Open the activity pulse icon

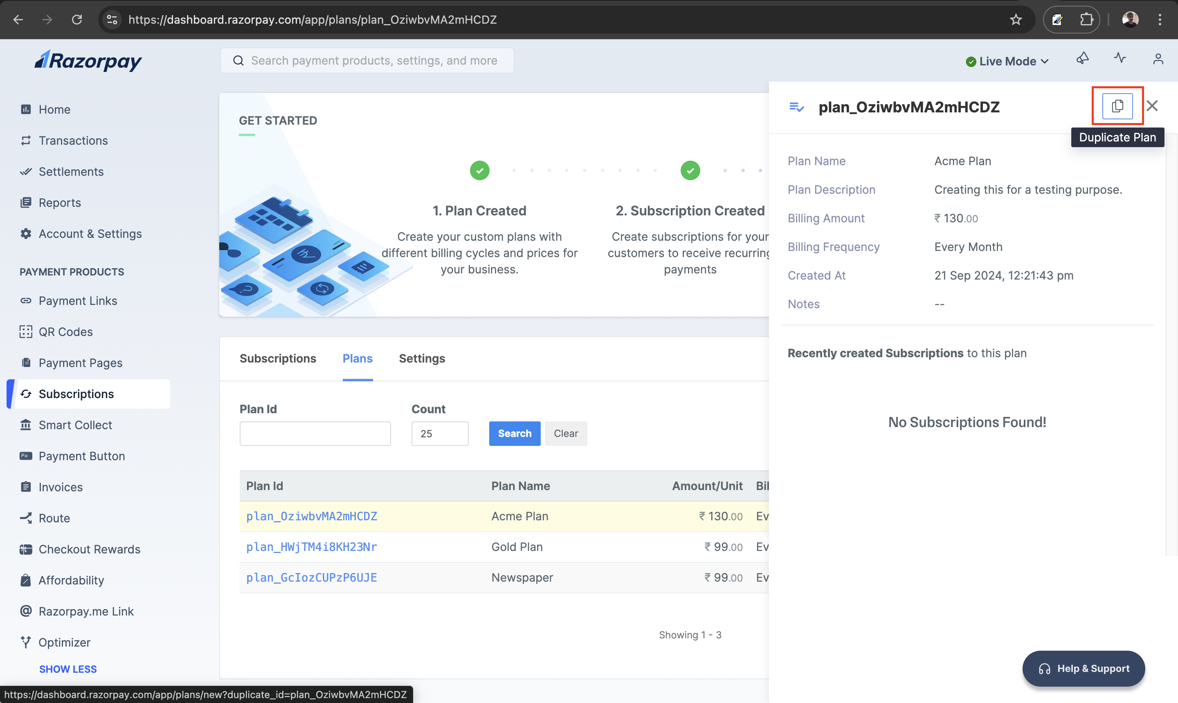coord(1120,58)
